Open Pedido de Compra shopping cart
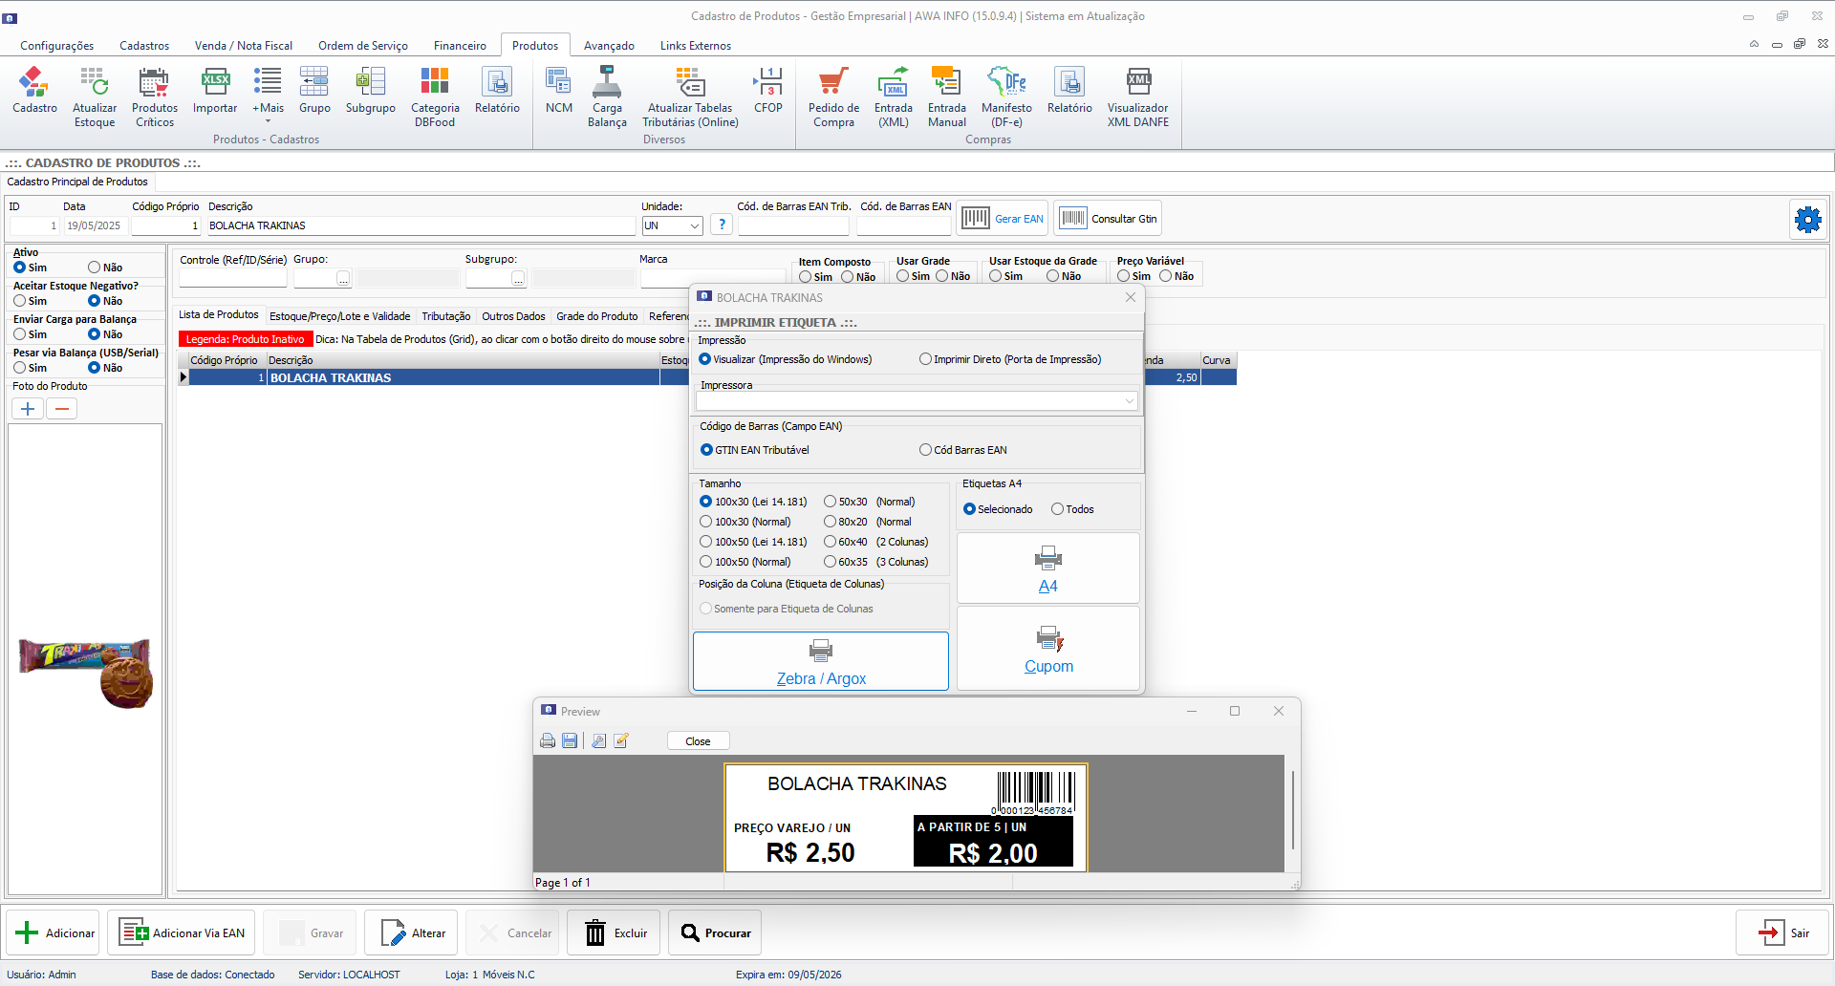The width and height of the screenshot is (1835, 986). point(833,97)
